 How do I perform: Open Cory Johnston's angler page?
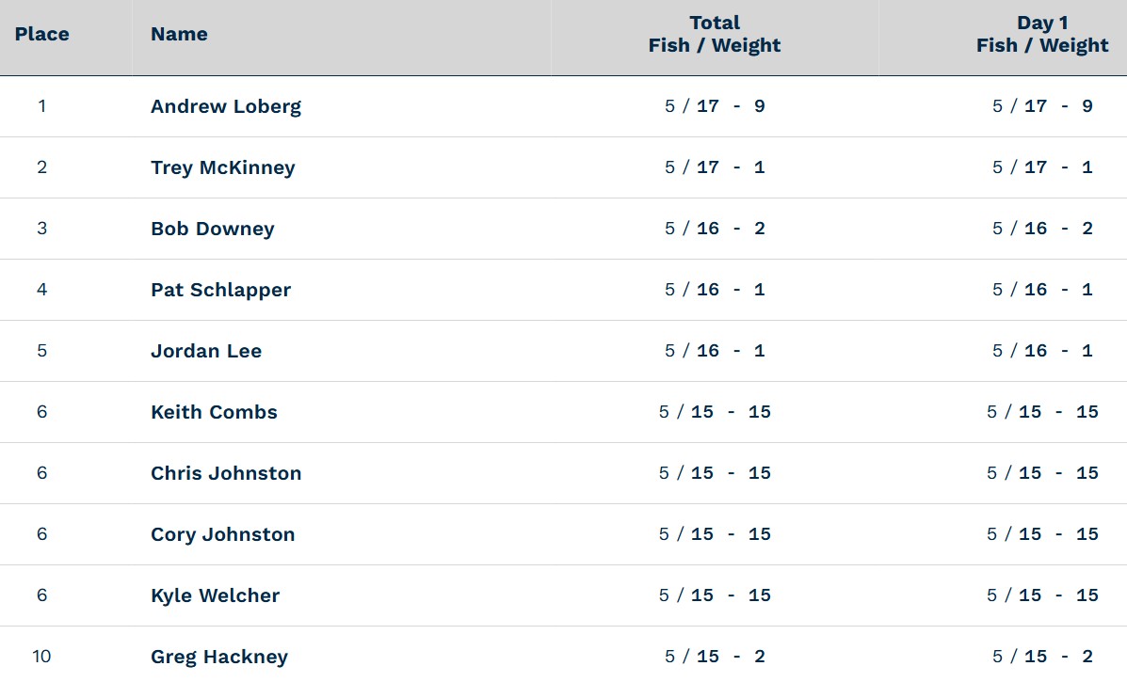point(223,534)
